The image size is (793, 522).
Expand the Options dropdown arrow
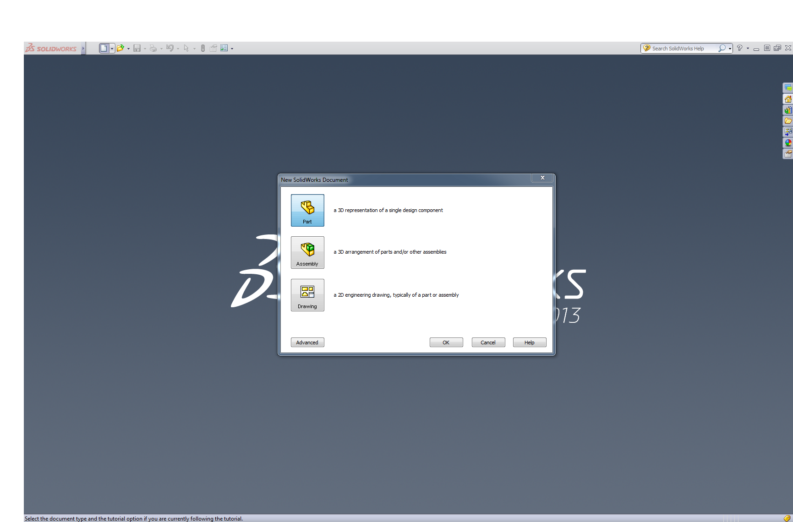pos(232,49)
